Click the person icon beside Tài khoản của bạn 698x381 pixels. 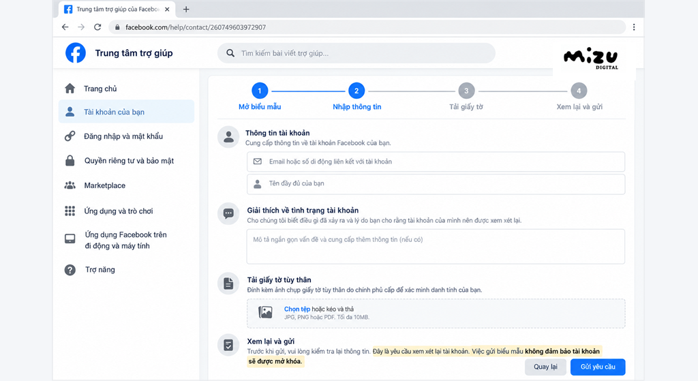70,112
